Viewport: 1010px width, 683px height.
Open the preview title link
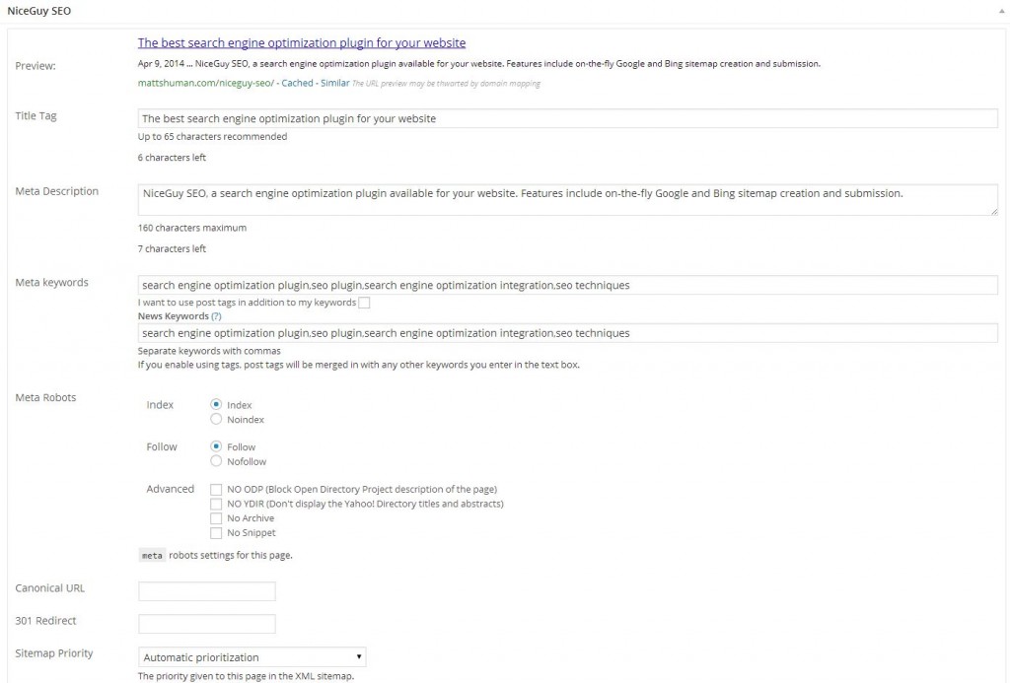click(302, 43)
